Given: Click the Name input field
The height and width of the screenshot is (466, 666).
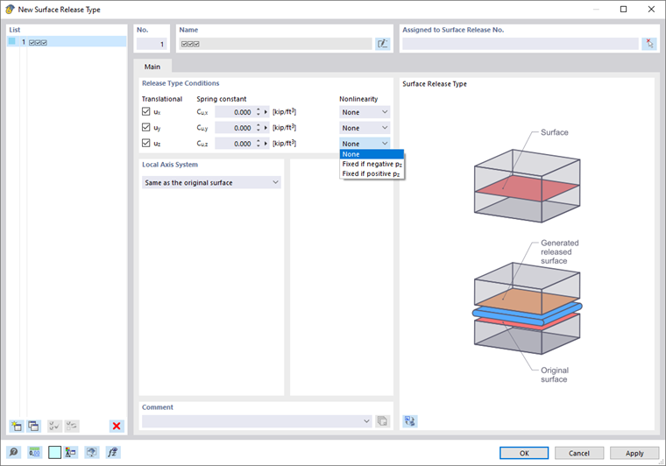Looking at the screenshot, I should pyautogui.click(x=275, y=44).
